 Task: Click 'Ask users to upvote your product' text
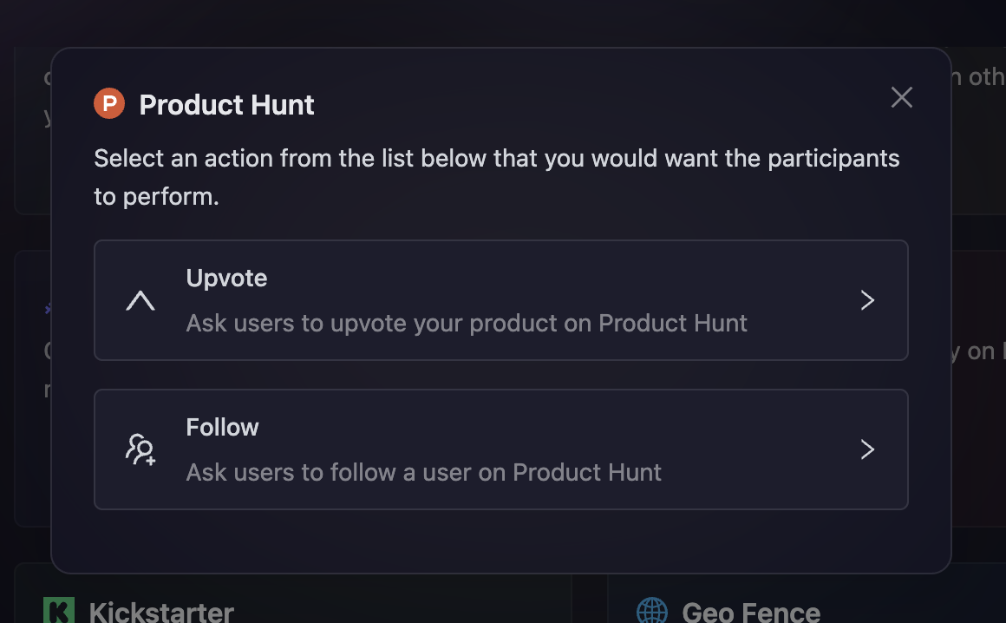(467, 324)
